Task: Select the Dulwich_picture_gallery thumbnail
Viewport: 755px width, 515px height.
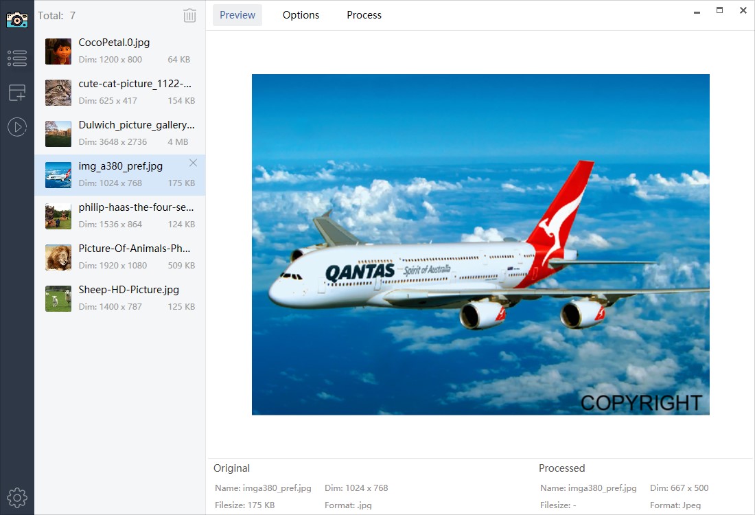Action: (58, 134)
